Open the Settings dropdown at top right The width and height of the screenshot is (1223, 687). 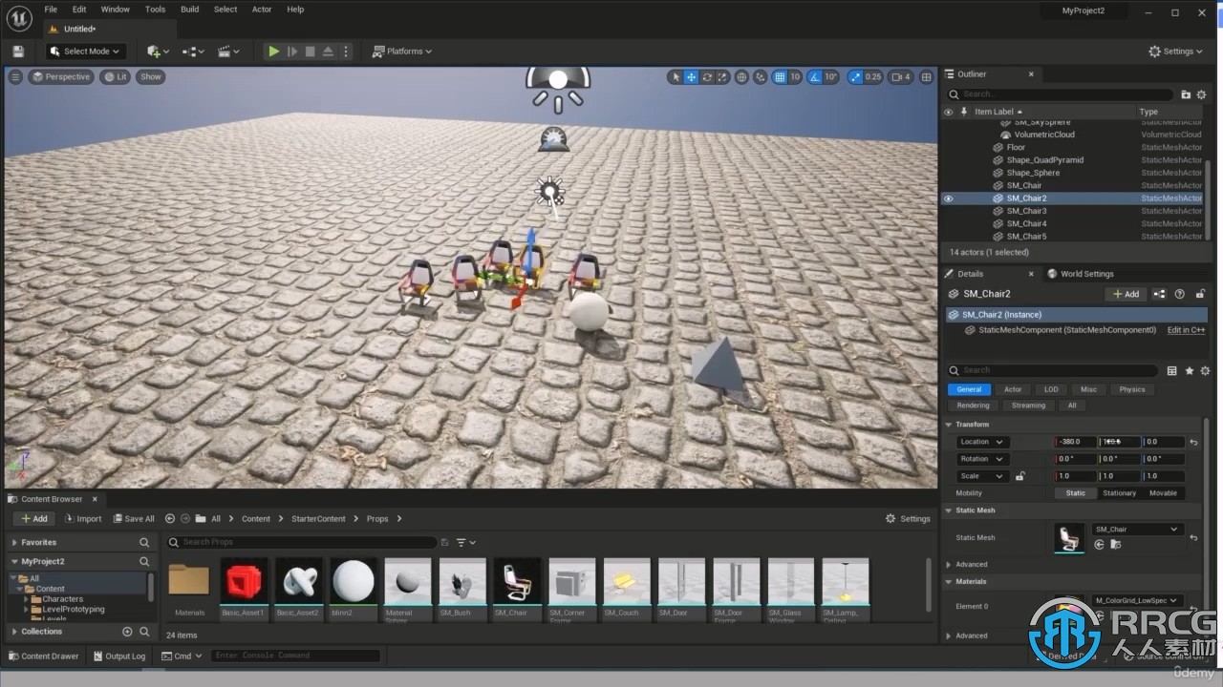click(1177, 52)
